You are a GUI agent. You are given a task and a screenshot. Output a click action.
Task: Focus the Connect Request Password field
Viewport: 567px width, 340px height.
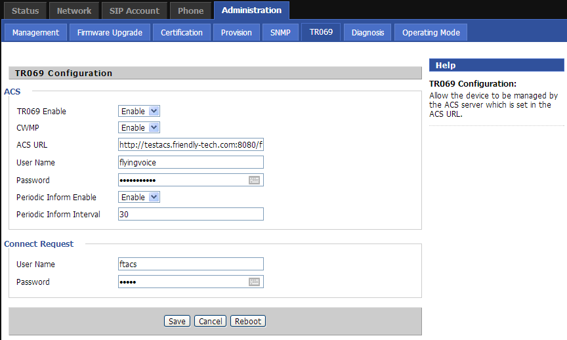191,282
